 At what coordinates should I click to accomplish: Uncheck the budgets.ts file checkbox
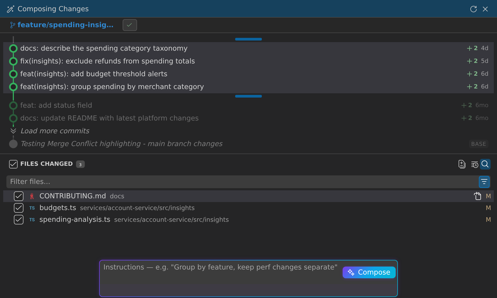19,208
